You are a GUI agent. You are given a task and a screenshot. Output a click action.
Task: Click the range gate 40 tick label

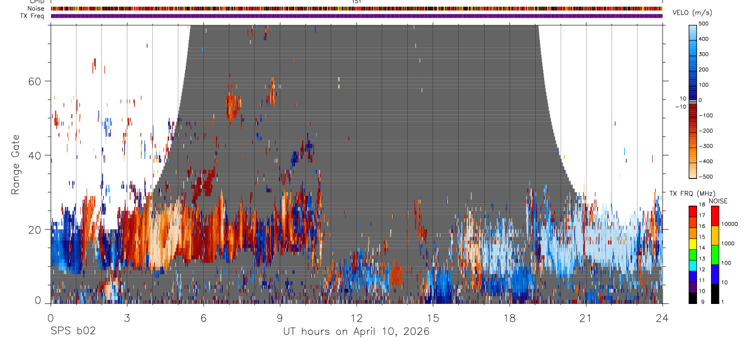(x=34, y=155)
